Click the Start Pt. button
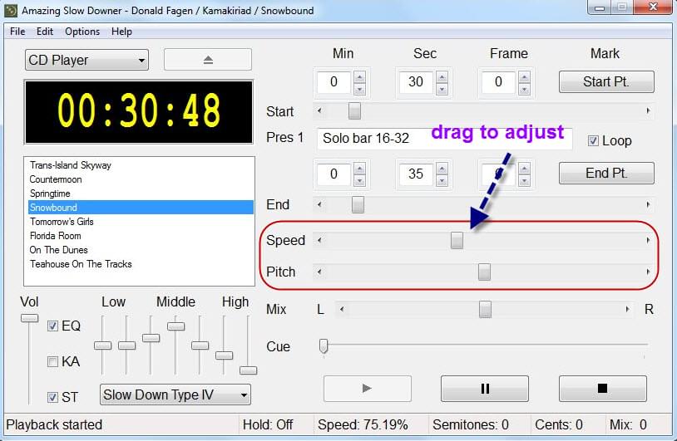This screenshot has height=441, width=677. 606,81
